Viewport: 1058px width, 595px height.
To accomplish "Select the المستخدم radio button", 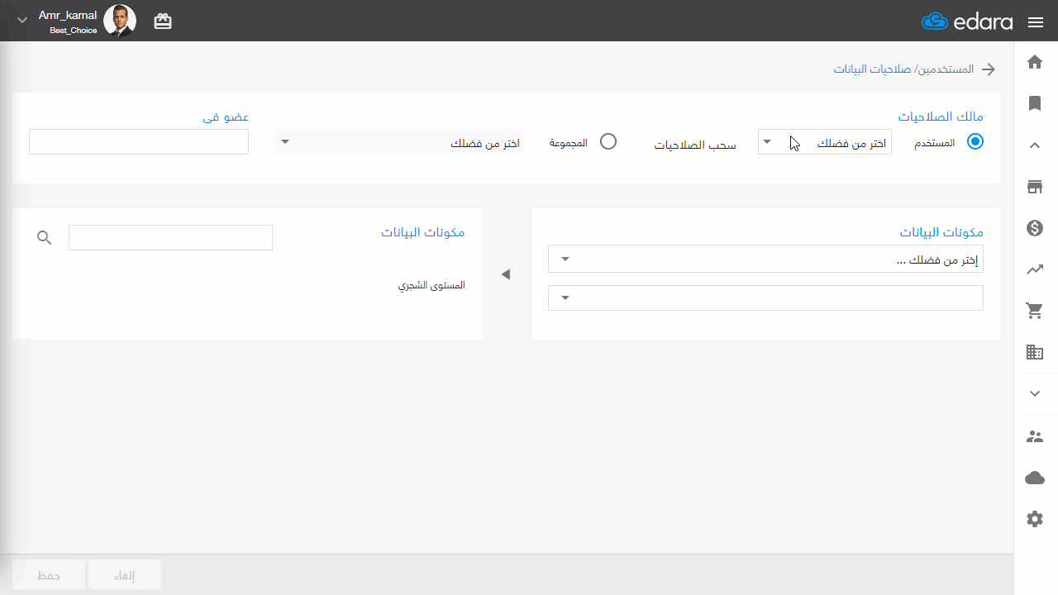I will click(x=975, y=141).
